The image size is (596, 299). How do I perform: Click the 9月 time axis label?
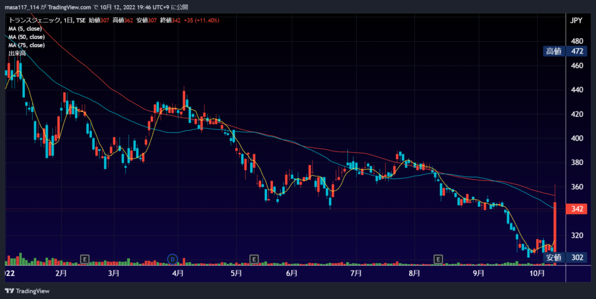click(478, 273)
